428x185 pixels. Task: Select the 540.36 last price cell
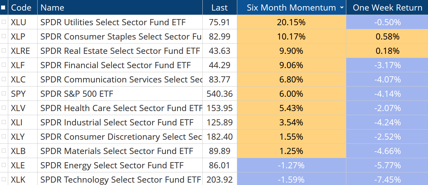coord(219,94)
